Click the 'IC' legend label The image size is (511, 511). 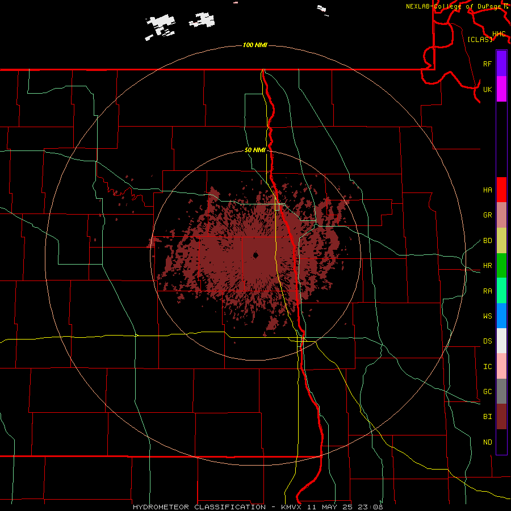(x=487, y=367)
